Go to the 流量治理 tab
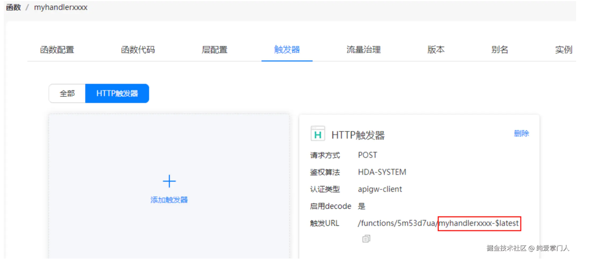589x265 pixels. [363, 50]
